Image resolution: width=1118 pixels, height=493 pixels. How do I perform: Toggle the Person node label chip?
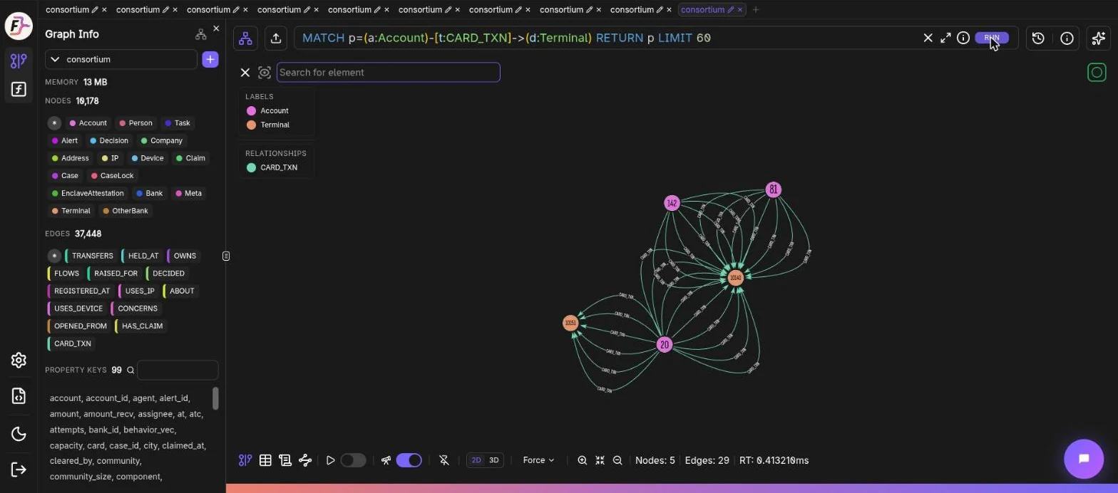135,123
